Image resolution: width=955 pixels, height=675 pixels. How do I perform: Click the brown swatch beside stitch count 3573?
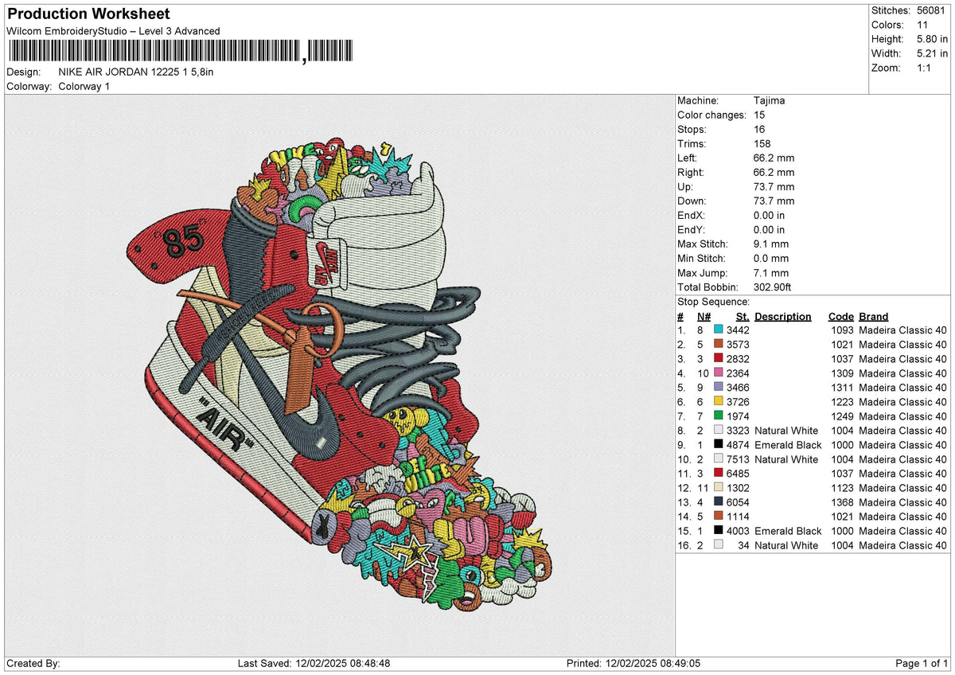(719, 344)
